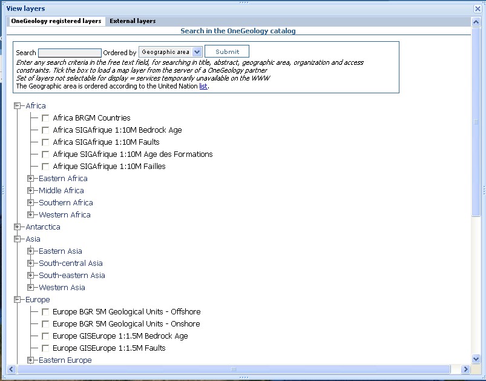Click the horizontal scrollbar right arrow
486x381 pixels.
coord(466,369)
